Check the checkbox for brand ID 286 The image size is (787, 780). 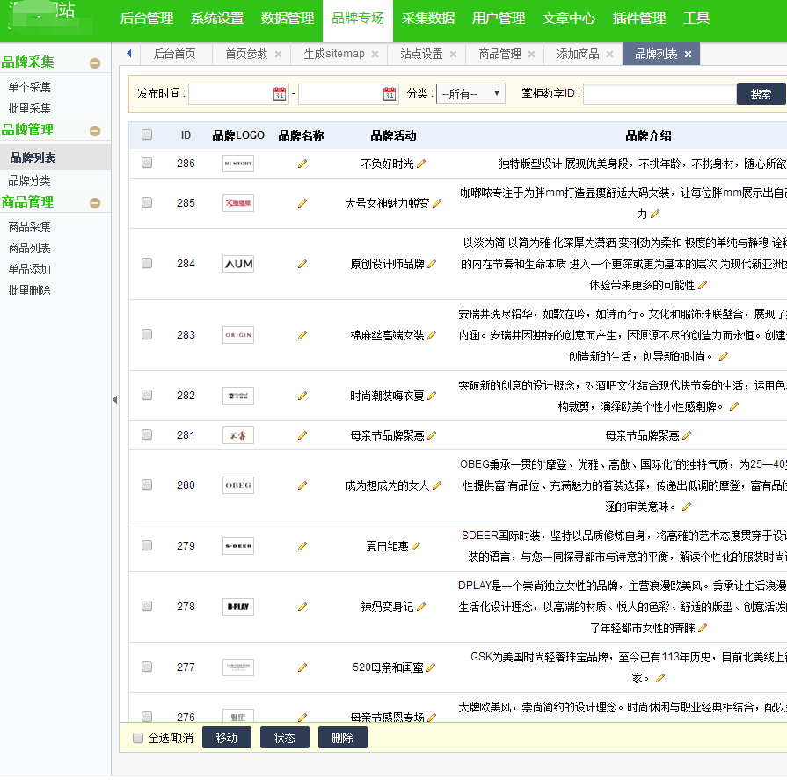[145, 164]
